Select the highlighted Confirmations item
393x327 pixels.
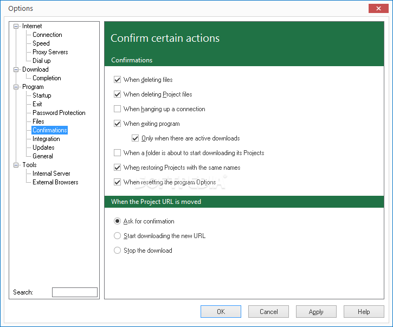click(x=50, y=130)
